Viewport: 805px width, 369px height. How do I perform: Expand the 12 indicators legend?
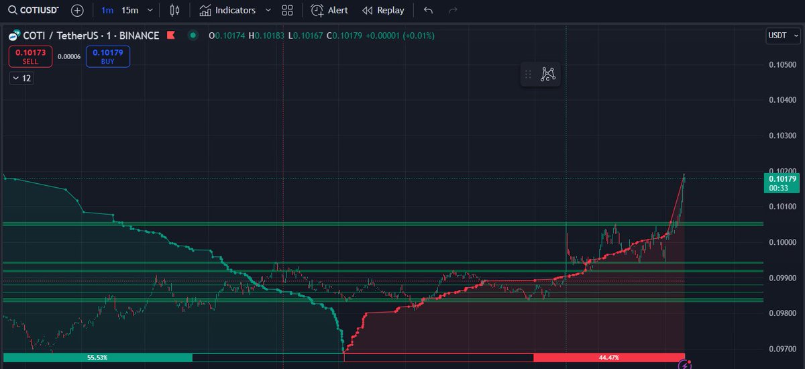(21, 78)
